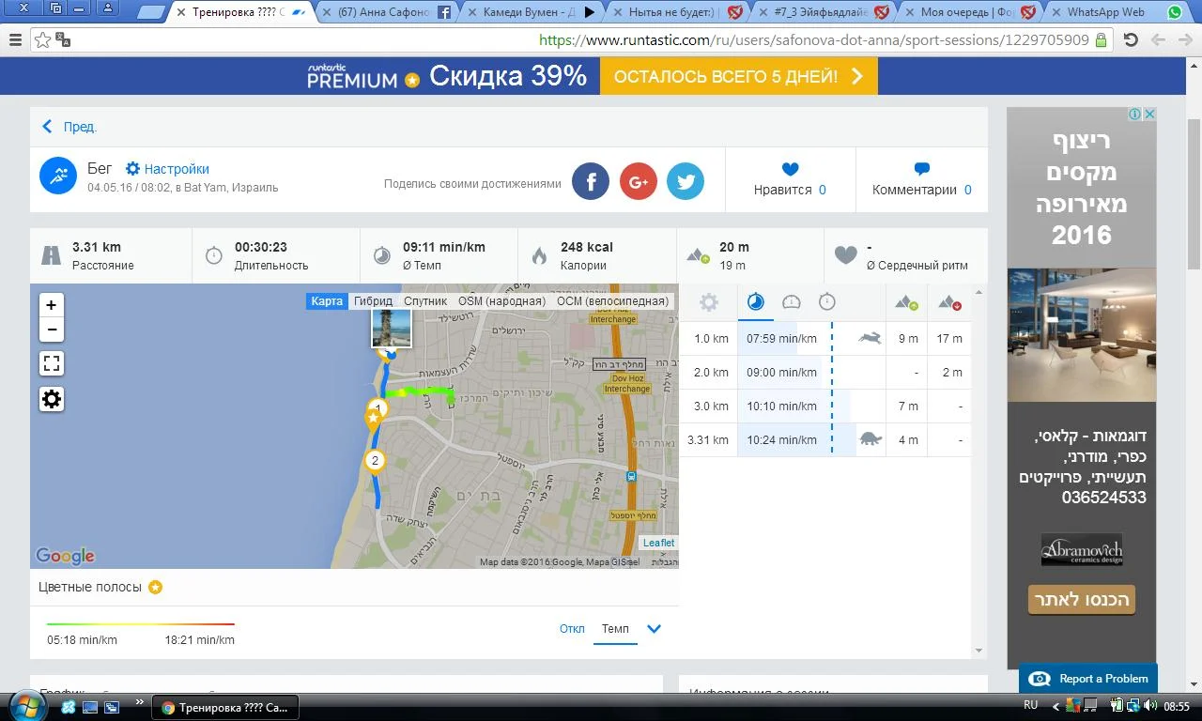
Task: Click the AdChoices info icon on the ad
Action: 1135,114
